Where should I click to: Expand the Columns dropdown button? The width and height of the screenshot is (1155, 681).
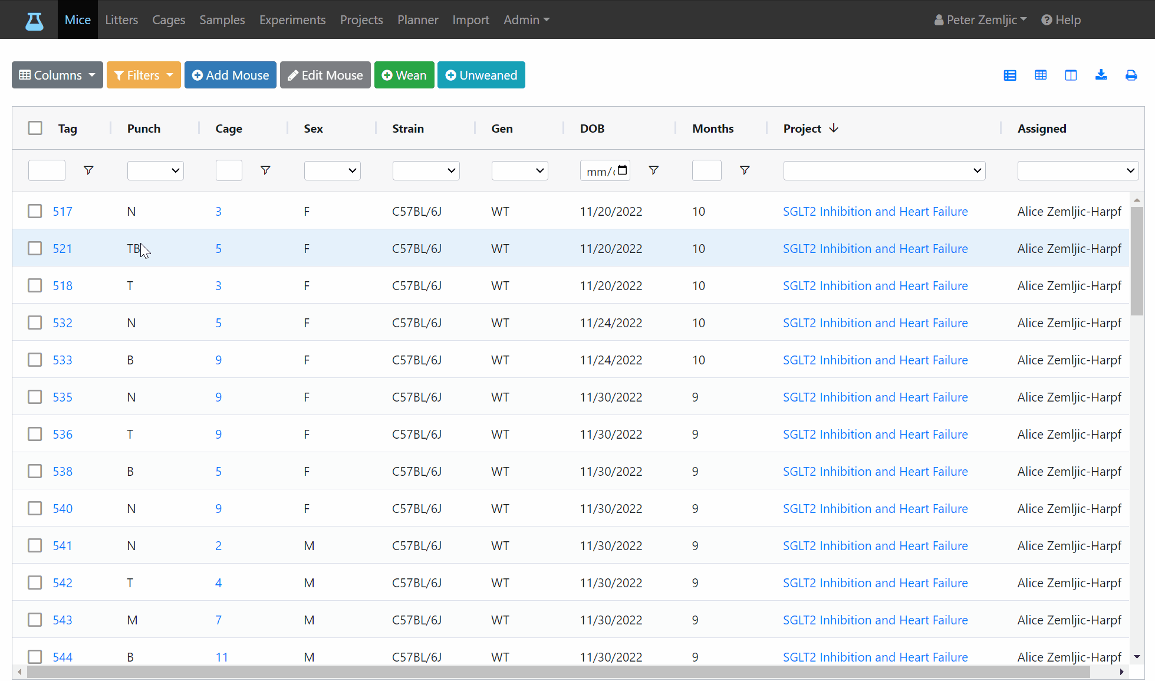point(57,75)
